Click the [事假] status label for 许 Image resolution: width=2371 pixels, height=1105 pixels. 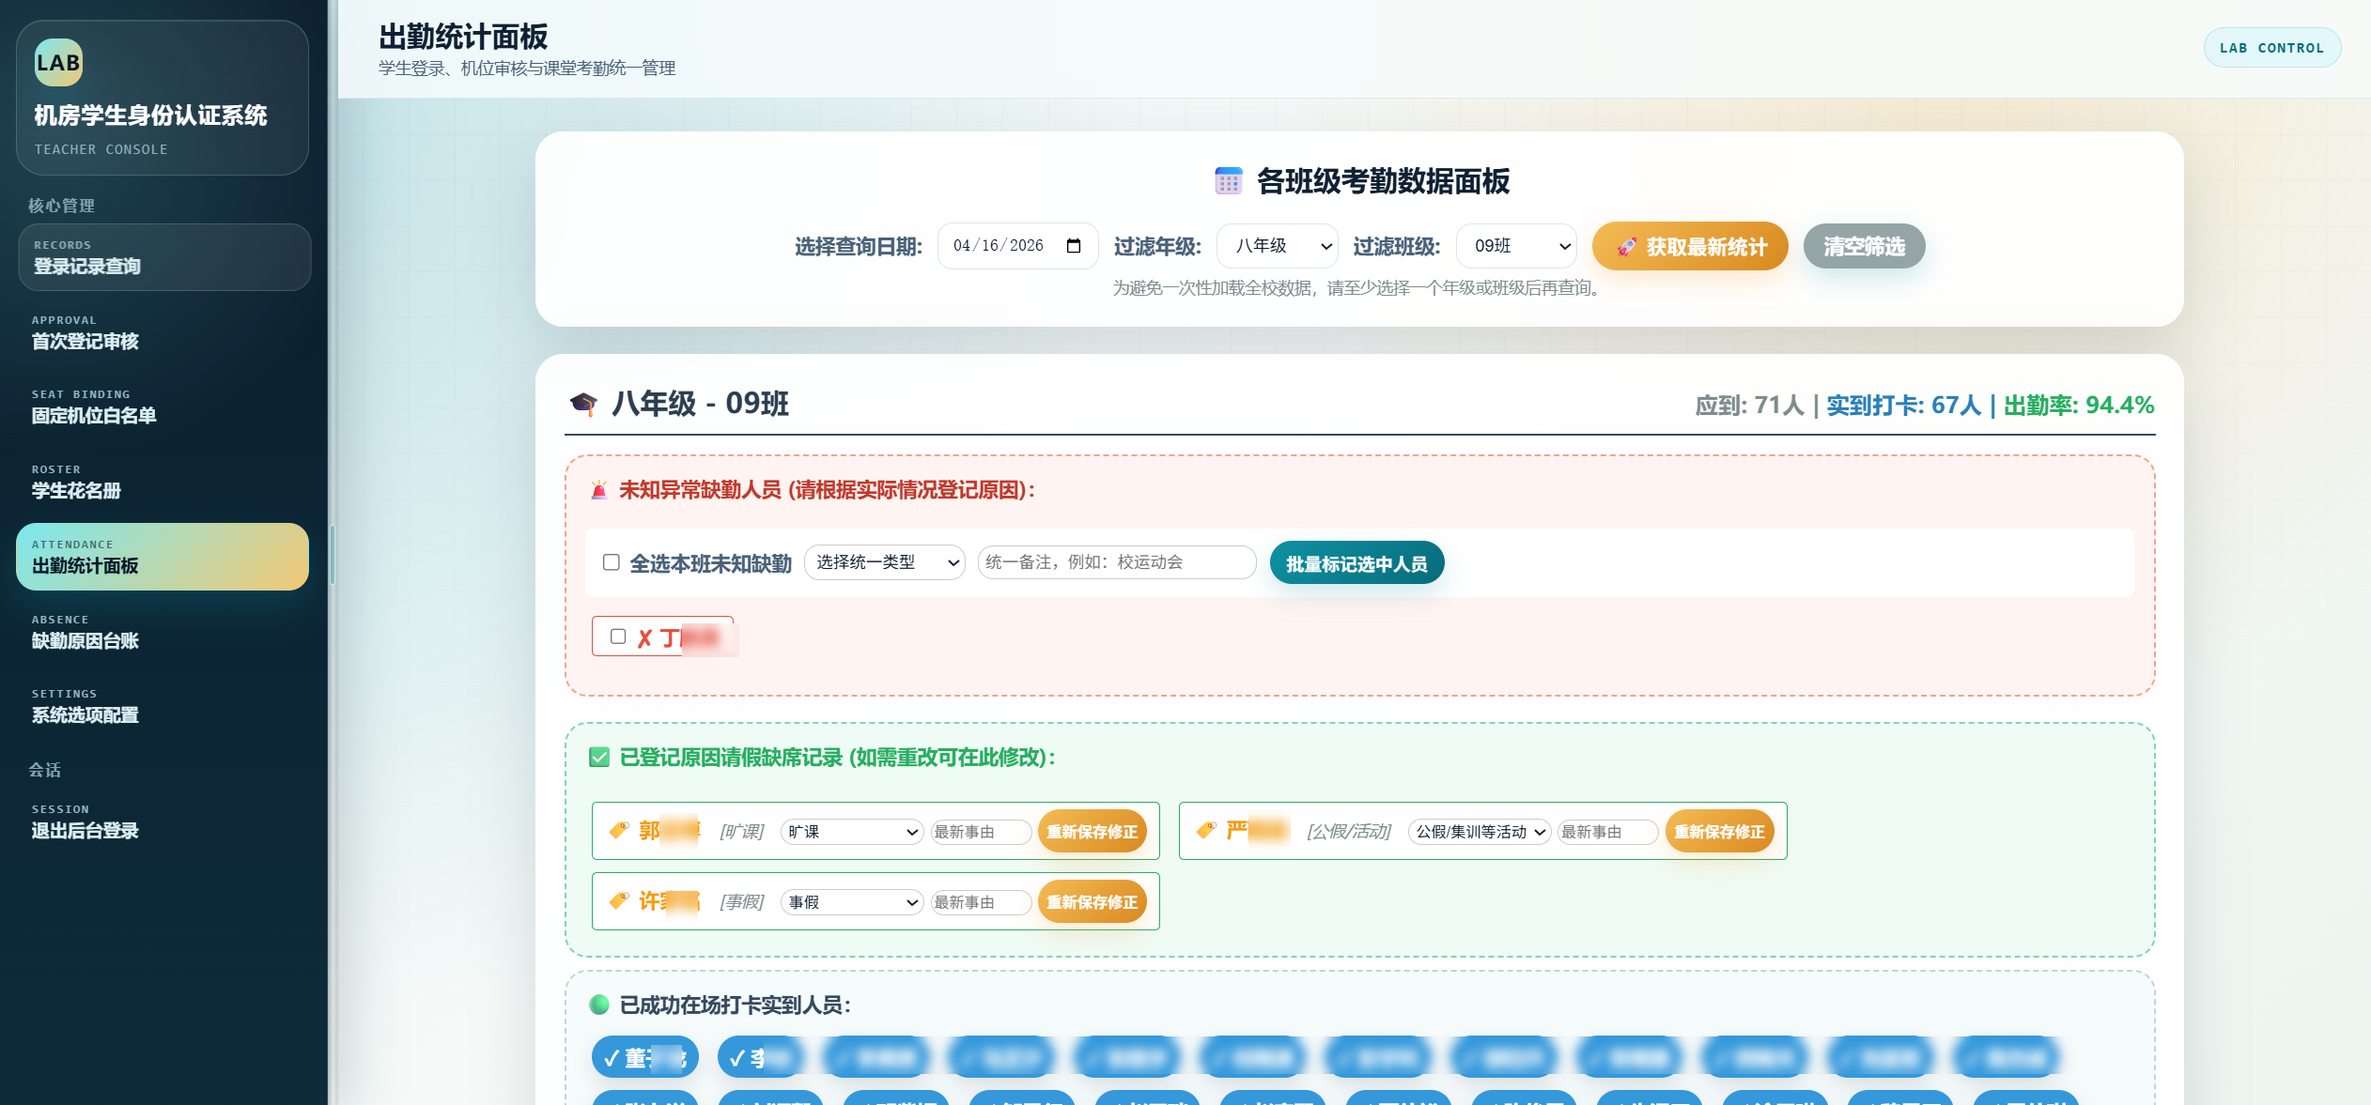coord(742,902)
